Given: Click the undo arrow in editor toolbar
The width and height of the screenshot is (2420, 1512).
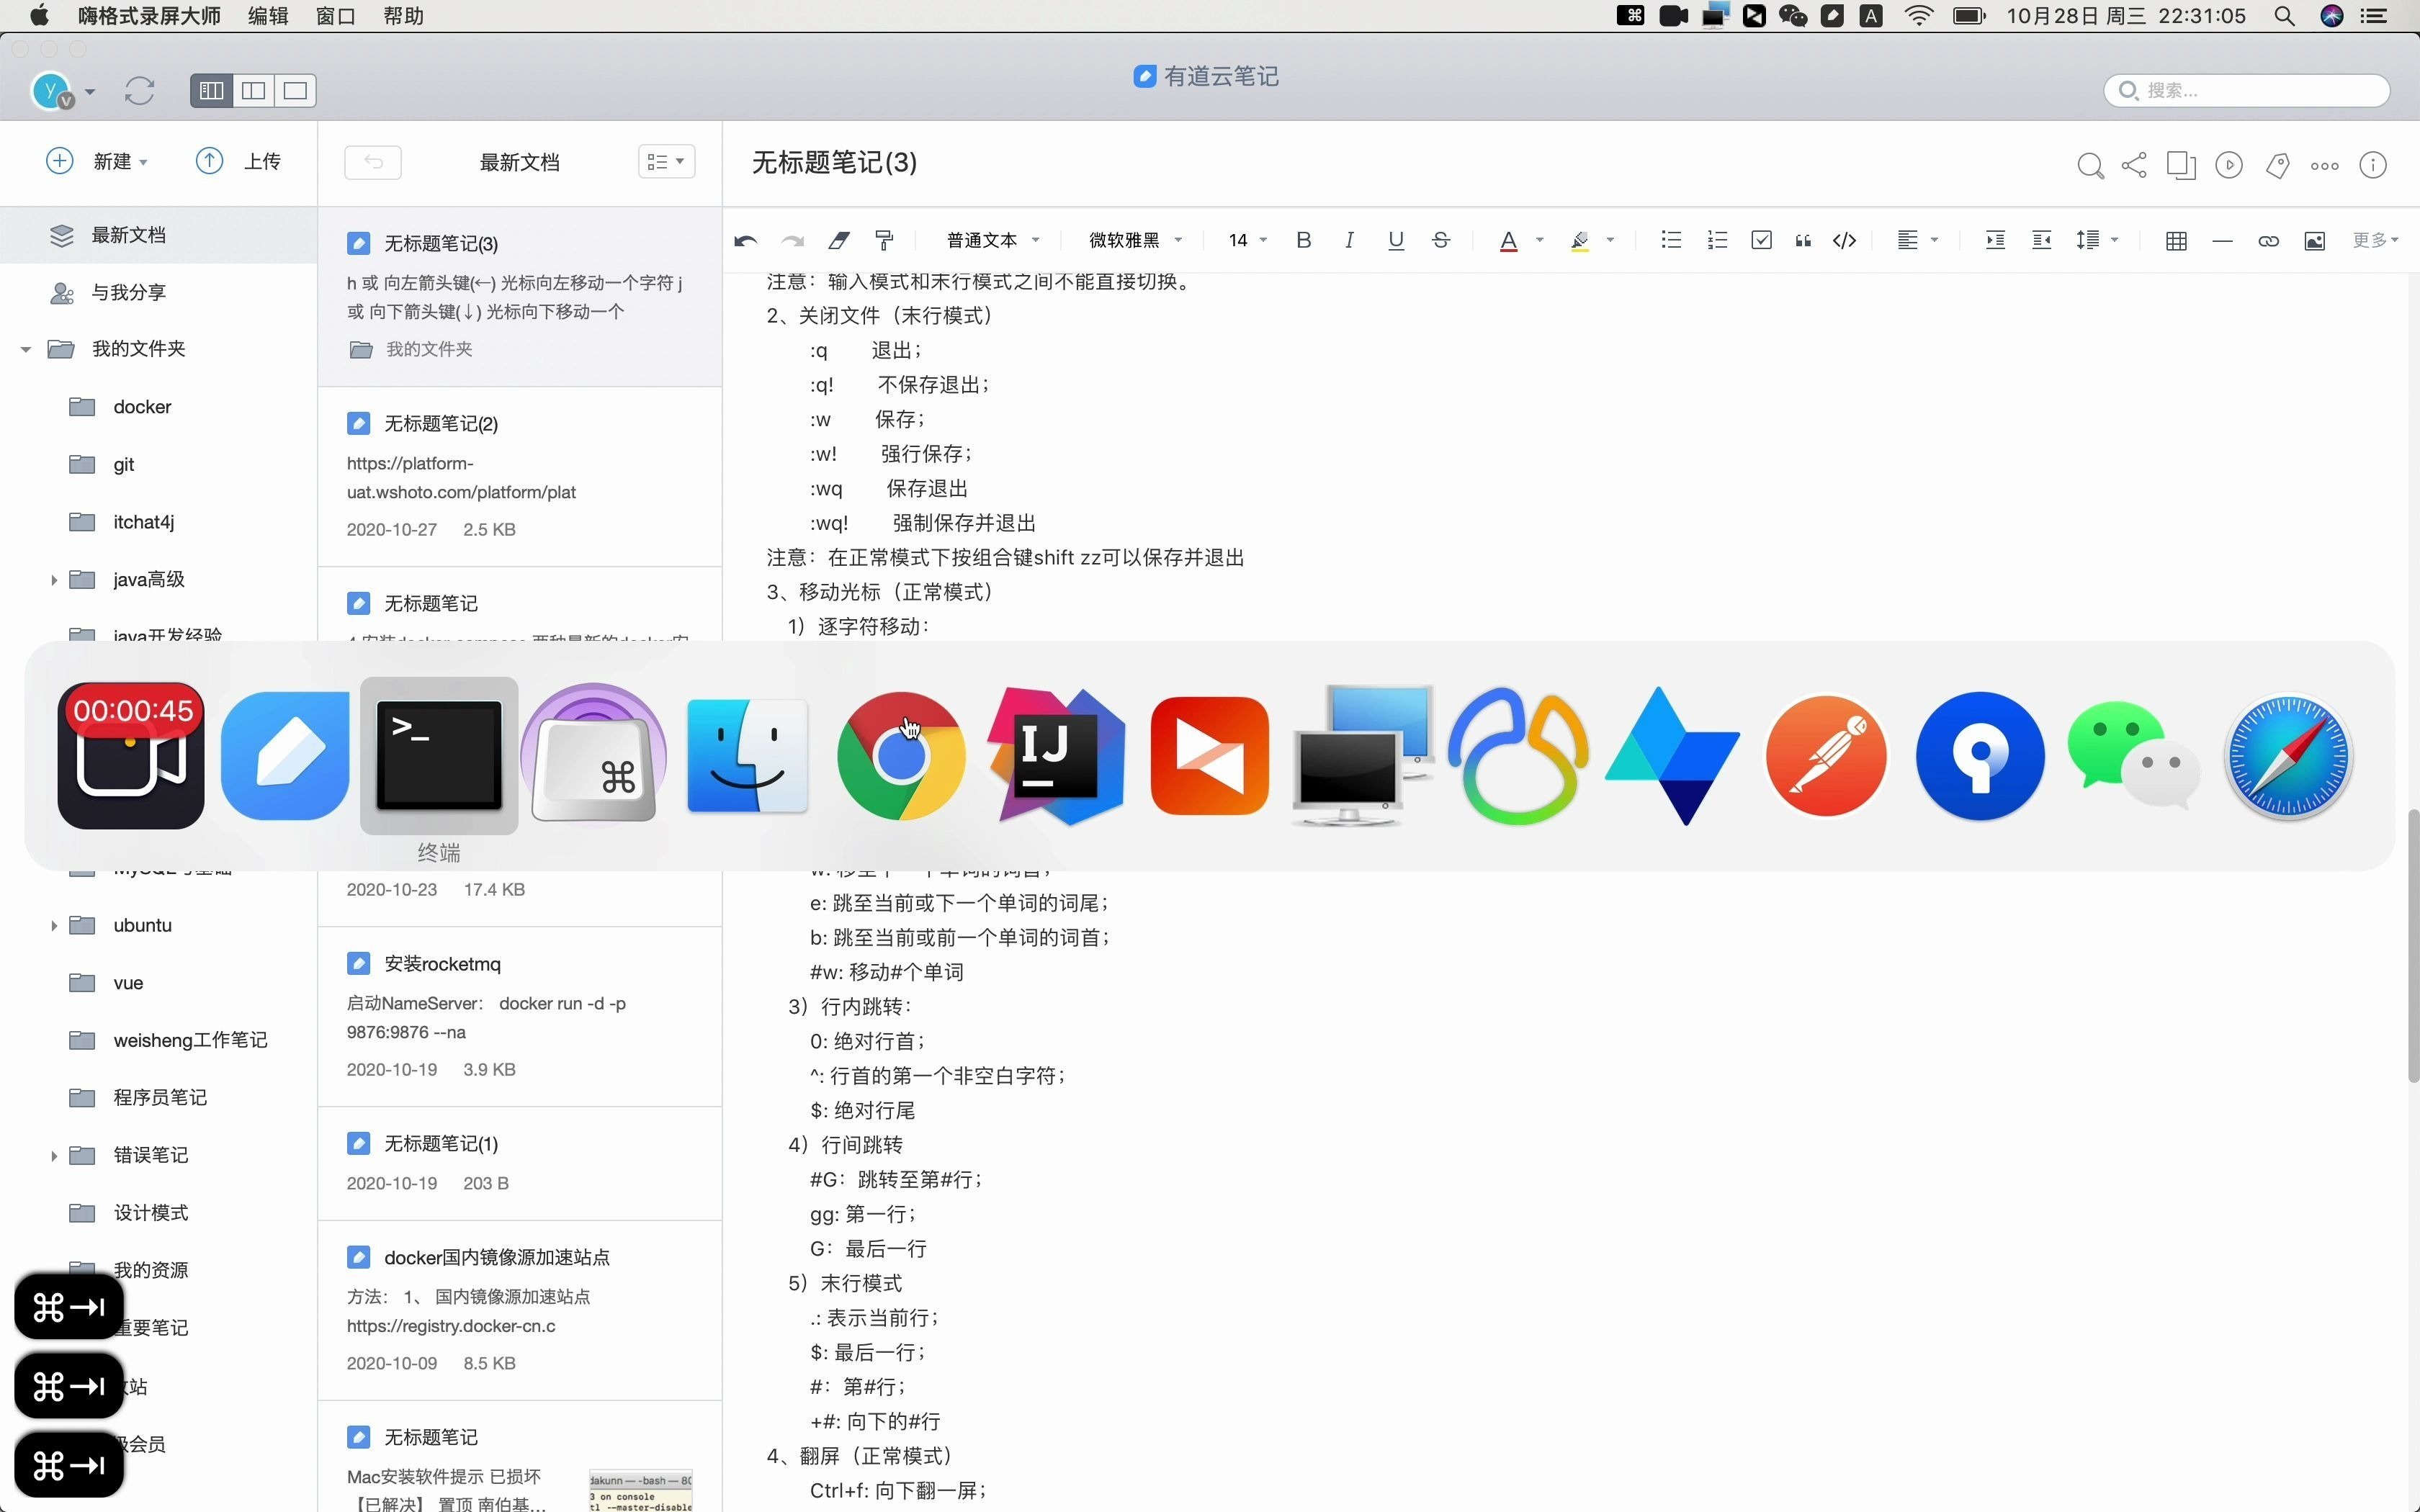Looking at the screenshot, I should click(x=745, y=240).
